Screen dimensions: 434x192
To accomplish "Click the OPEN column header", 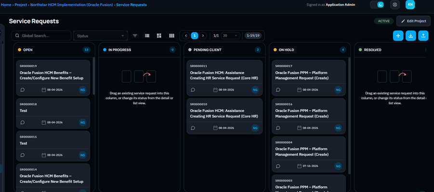I will coord(54,50).
